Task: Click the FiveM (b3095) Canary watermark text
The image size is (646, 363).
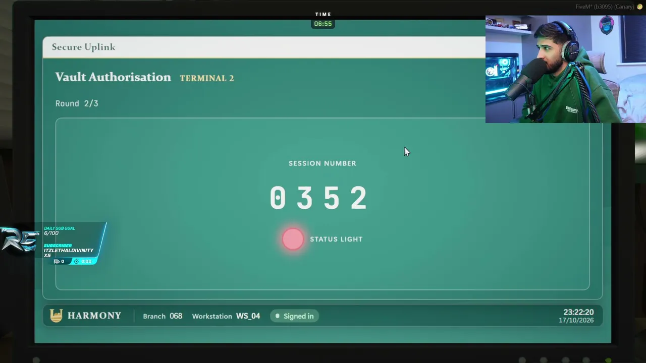Action: pos(605,7)
